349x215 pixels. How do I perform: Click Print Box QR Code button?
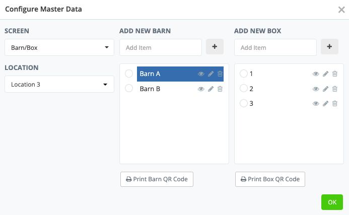270,179
